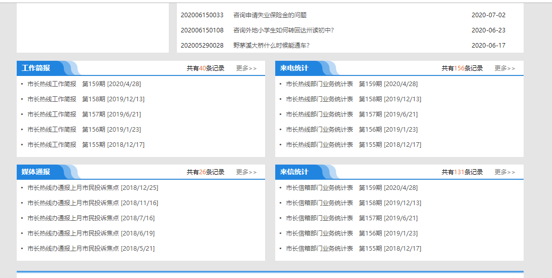Open 更多 link in 来信统计 section
The image size is (552, 278).
click(505, 172)
